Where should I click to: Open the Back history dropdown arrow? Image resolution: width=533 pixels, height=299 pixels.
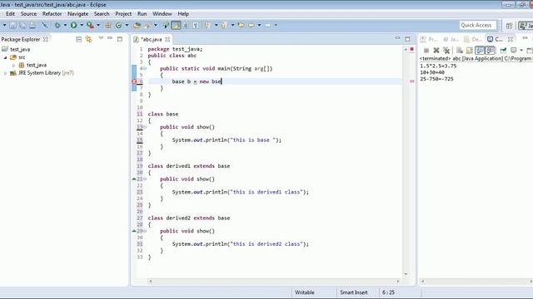point(259,26)
